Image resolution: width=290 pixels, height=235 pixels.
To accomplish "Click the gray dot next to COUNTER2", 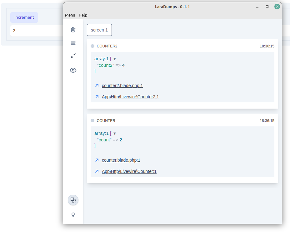I will tap(92, 46).
